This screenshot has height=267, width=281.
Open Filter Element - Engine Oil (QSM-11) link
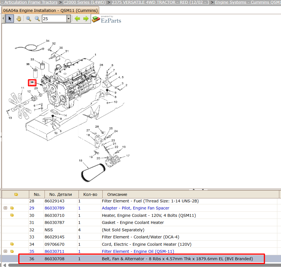point(138,251)
